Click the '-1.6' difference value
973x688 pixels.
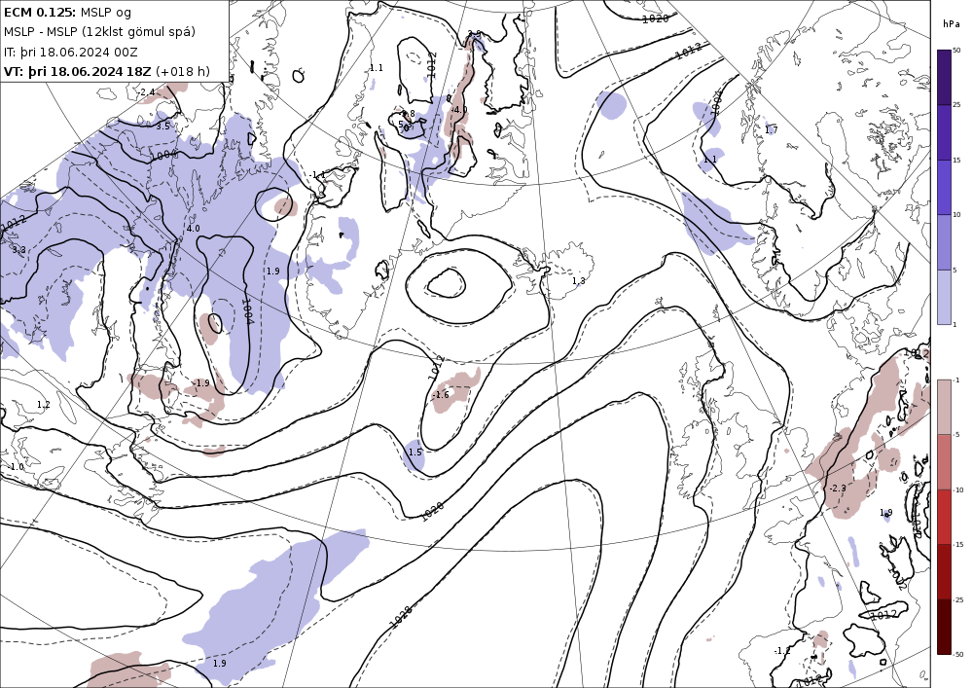pyautogui.click(x=441, y=394)
